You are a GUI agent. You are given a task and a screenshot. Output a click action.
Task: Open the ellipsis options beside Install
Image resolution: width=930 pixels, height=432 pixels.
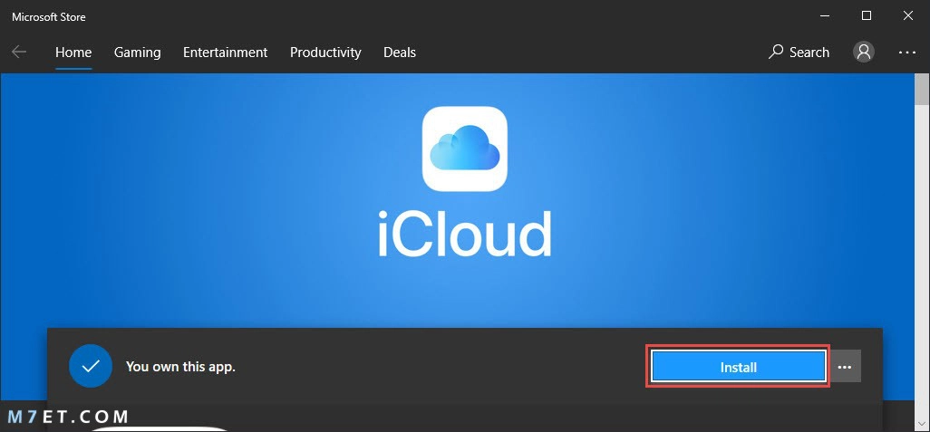pos(845,368)
